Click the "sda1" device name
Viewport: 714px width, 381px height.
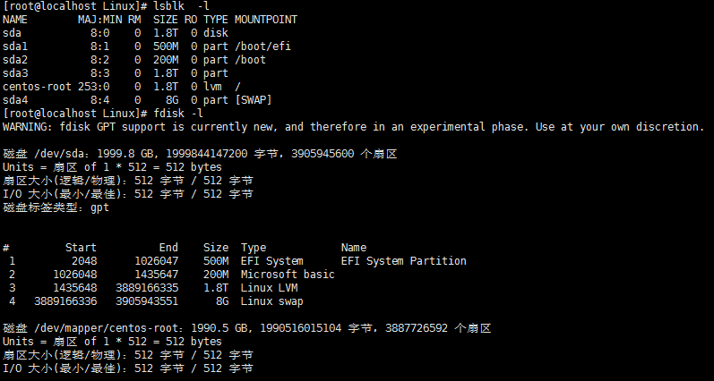point(15,46)
